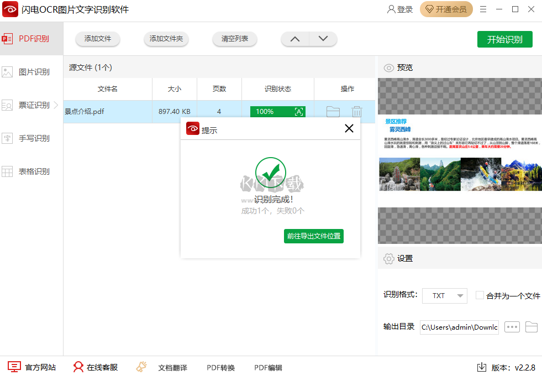Click the 100% recognition progress bar
This screenshot has height=375, width=542.
[271, 112]
